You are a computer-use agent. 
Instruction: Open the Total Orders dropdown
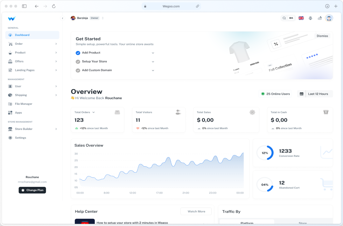coord(93,112)
